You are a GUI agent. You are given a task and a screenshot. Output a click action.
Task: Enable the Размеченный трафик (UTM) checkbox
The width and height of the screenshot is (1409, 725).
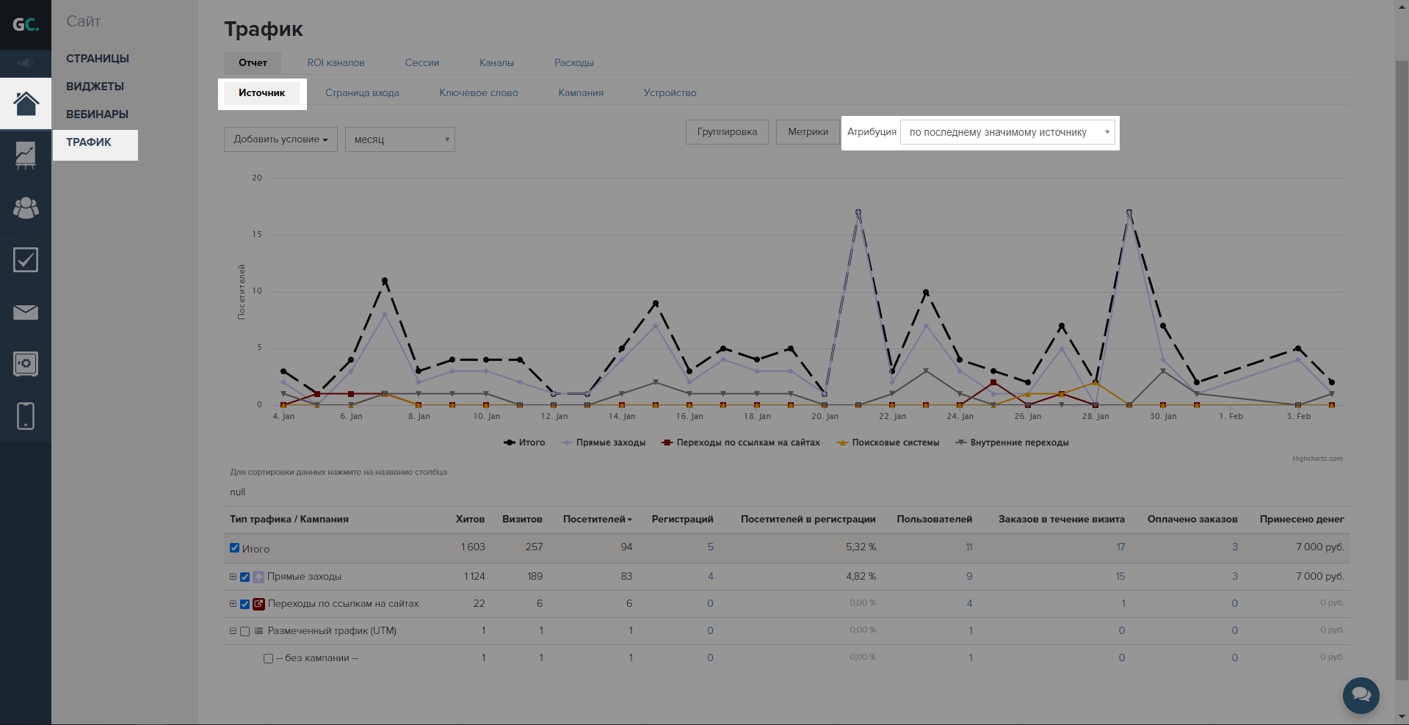[x=245, y=631]
